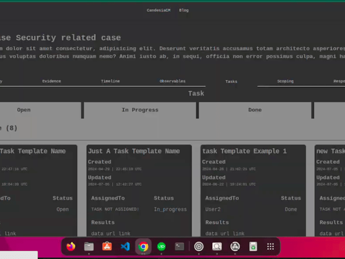Open Firefox from the dock
345x259 pixels.
click(71, 246)
